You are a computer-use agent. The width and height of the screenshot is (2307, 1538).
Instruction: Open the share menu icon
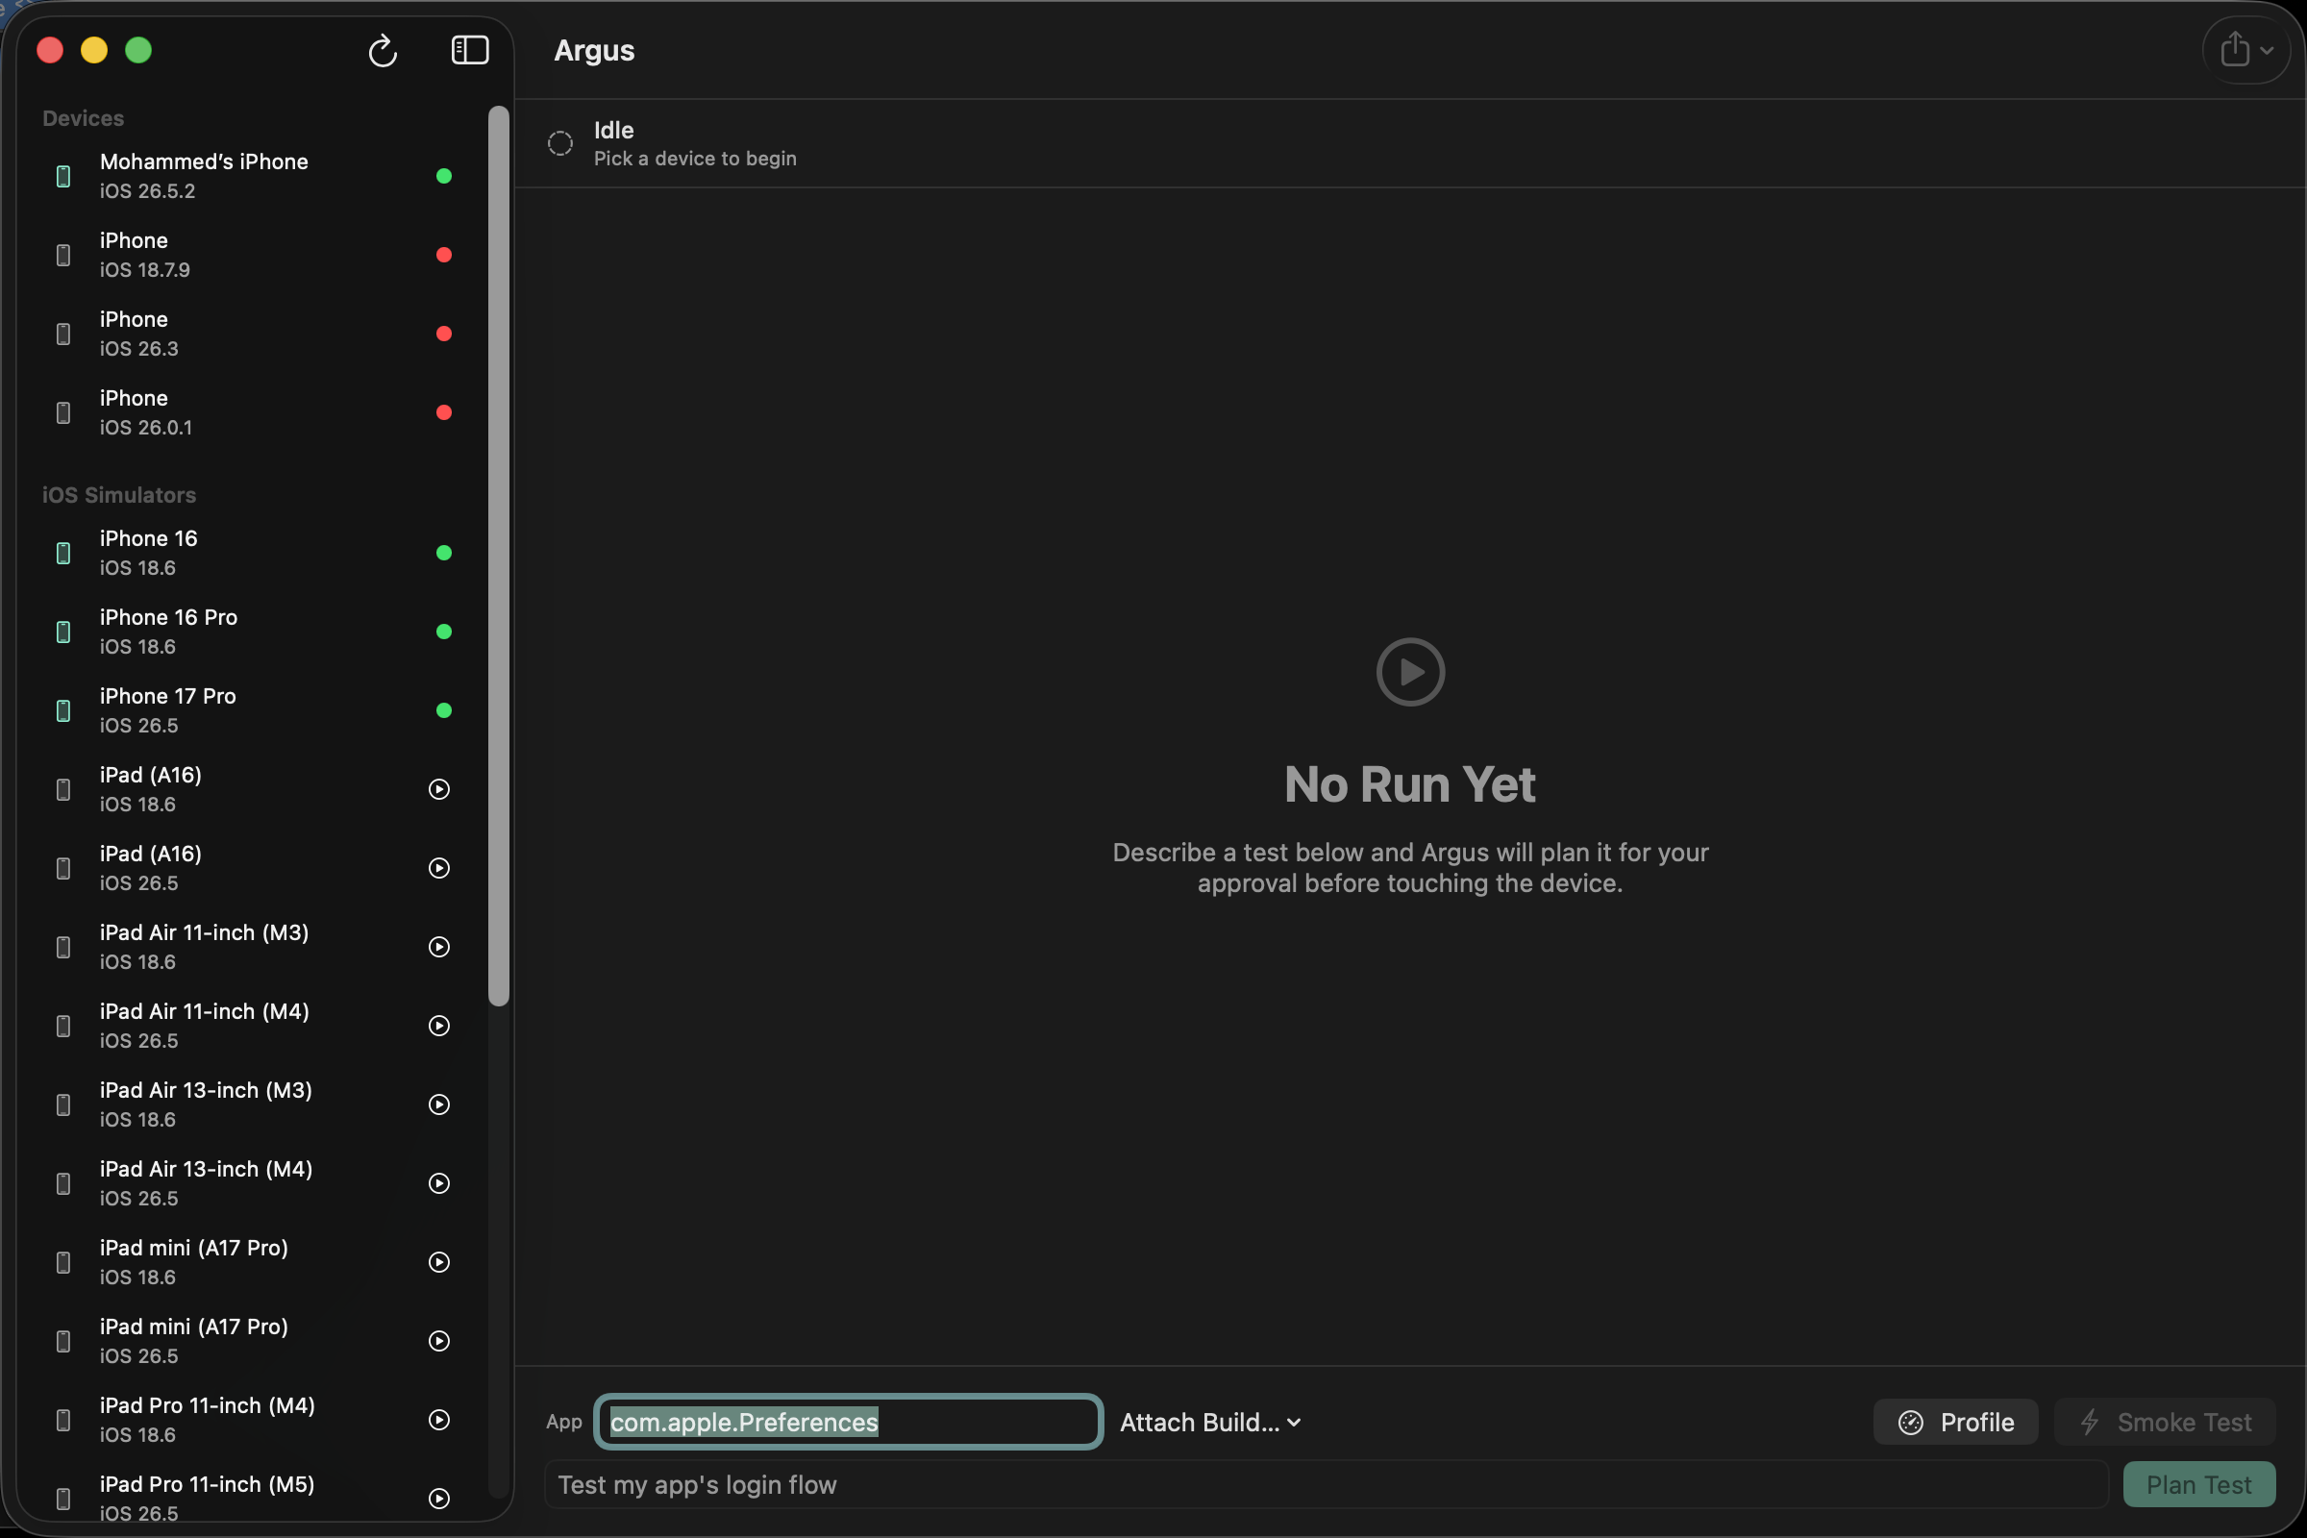click(2246, 49)
